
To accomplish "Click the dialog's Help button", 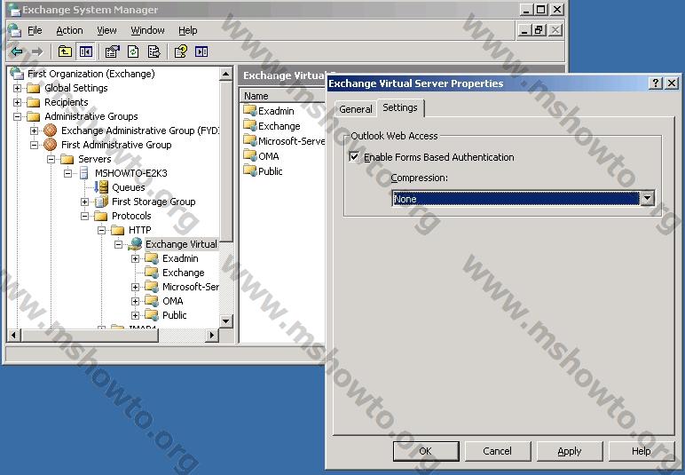I will coord(641,451).
